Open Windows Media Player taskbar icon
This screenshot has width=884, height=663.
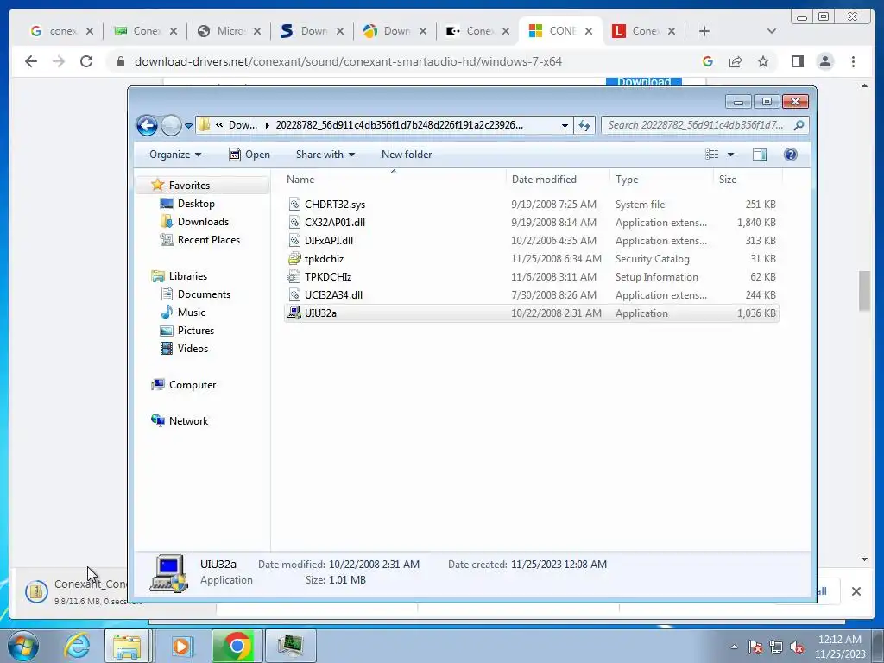tap(181, 646)
